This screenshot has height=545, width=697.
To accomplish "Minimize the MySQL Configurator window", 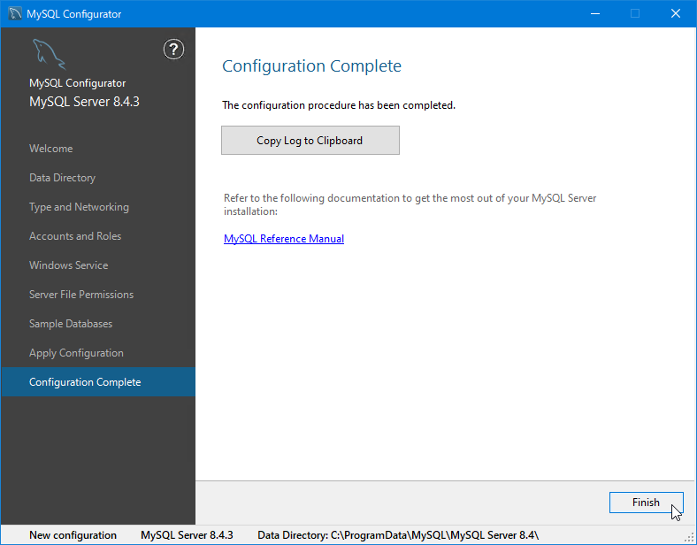I will 595,14.
